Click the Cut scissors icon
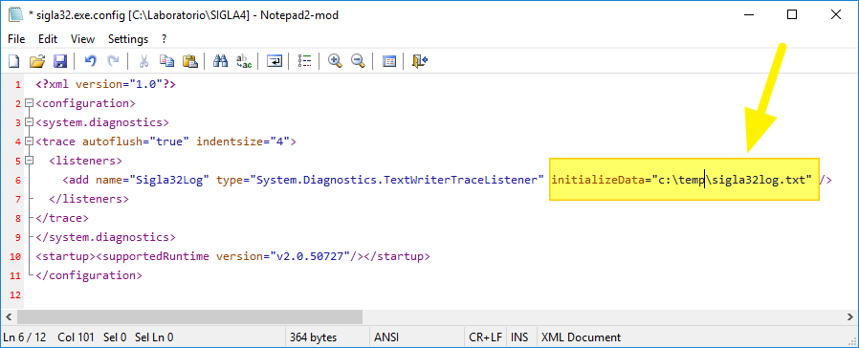859x348 pixels. (x=143, y=61)
